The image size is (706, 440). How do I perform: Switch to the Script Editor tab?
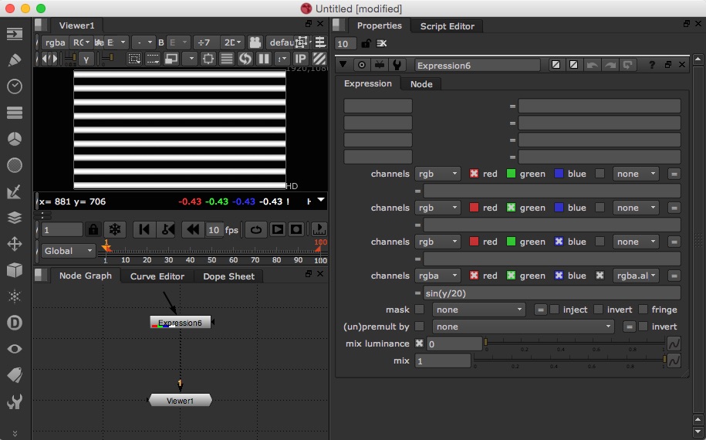tap(447, 25)
